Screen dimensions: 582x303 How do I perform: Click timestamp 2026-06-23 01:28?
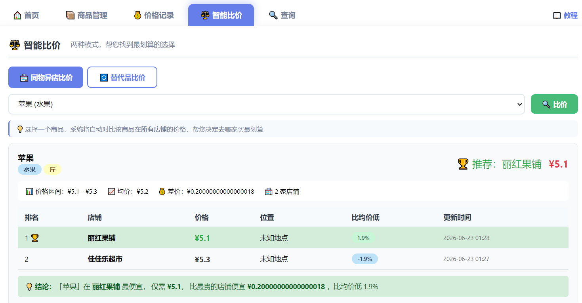466,238
